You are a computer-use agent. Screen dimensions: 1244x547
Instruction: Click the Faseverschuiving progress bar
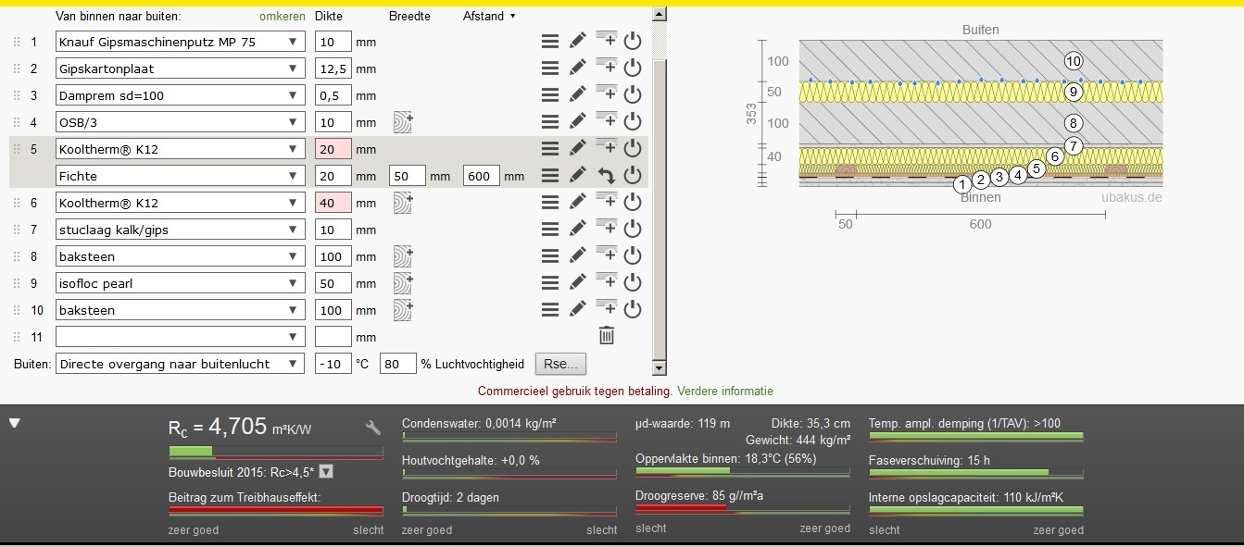point(975,472)
